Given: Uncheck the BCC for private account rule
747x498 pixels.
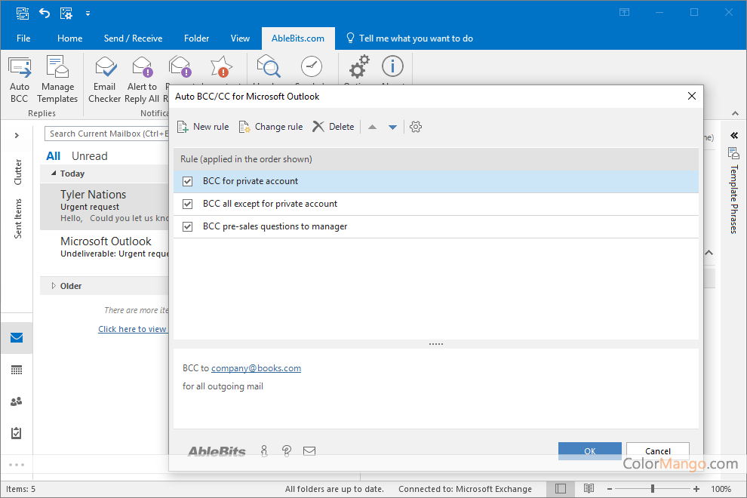Looking at the screenshot, I should click(x=188, y=182).
